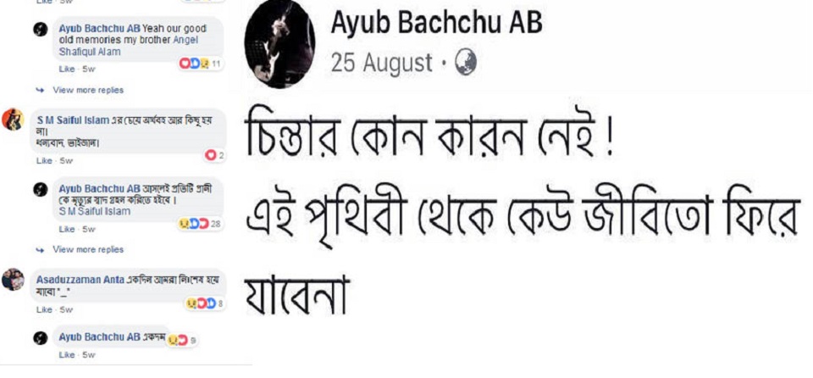Open Asaduzzaman Anta profile name link
The width and height of the screenshot is (813, 378).
[80, 280]
